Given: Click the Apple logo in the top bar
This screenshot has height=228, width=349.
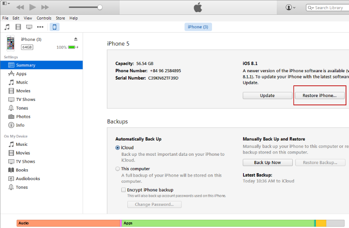Looking at the screenshot, I should click(x=198, y=7).
